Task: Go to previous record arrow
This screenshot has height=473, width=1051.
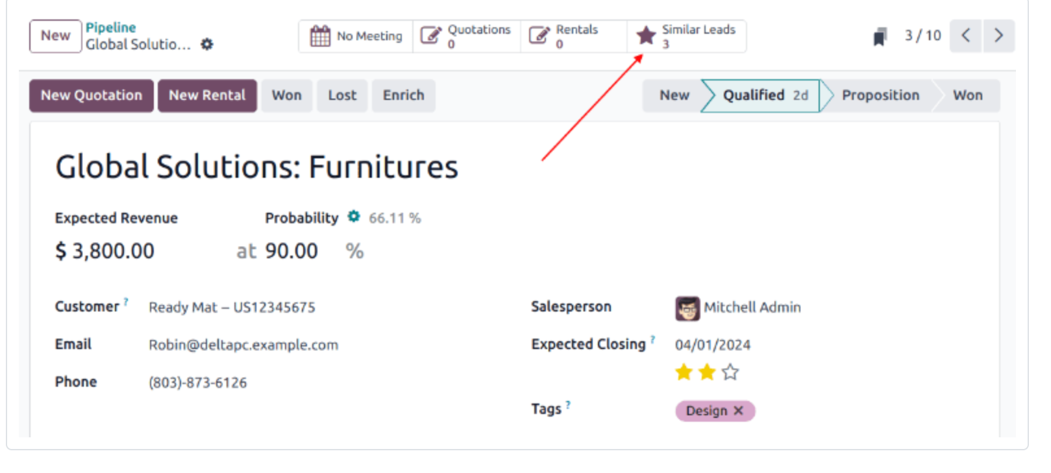Action: pos(965,36)
